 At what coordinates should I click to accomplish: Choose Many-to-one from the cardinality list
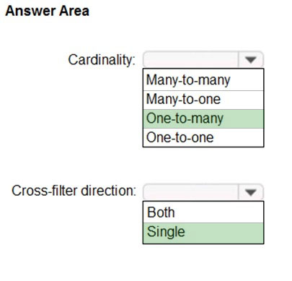click(x=203, y=100)
